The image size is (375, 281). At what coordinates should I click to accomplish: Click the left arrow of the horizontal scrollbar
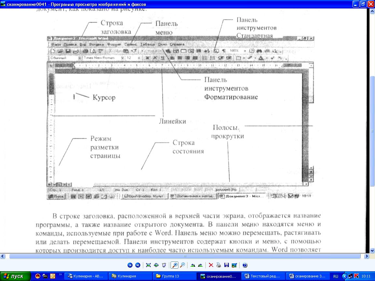click(3, 256)
